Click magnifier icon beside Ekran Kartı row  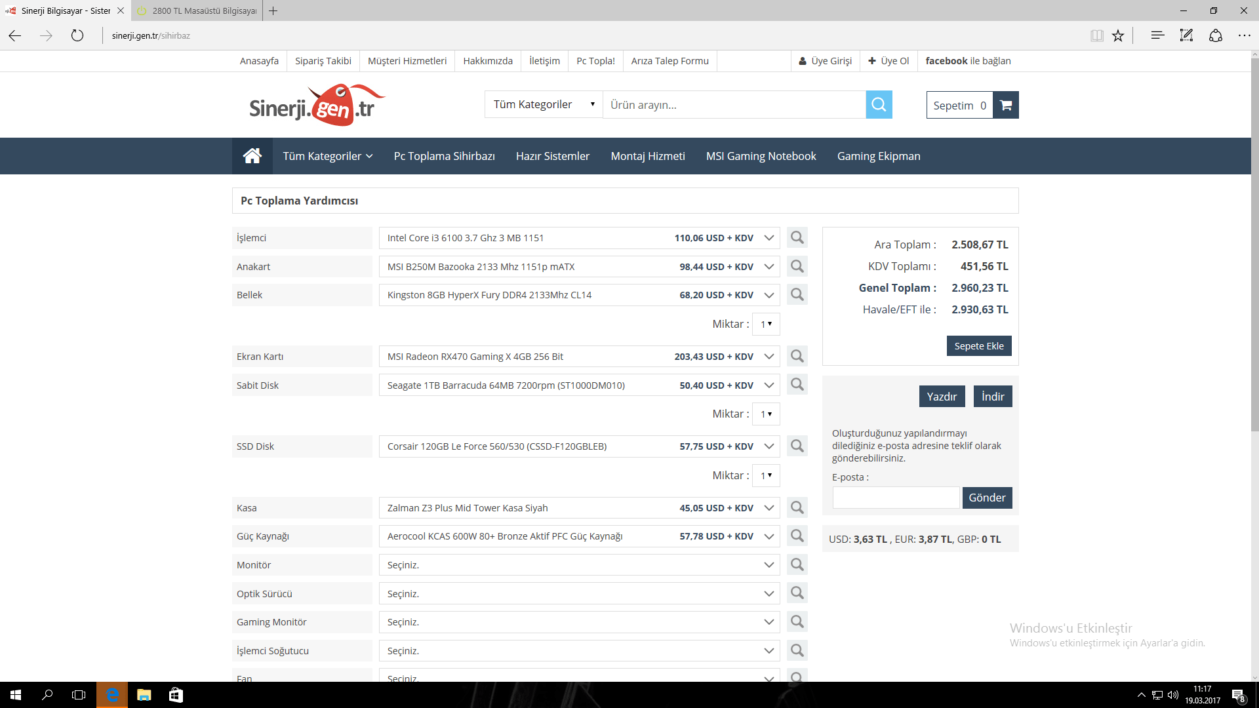coord(797,356)
